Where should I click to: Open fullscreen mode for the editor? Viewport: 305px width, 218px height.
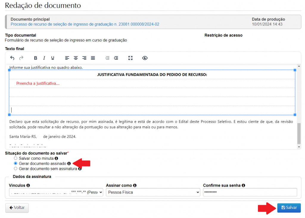tap(130, 58)
